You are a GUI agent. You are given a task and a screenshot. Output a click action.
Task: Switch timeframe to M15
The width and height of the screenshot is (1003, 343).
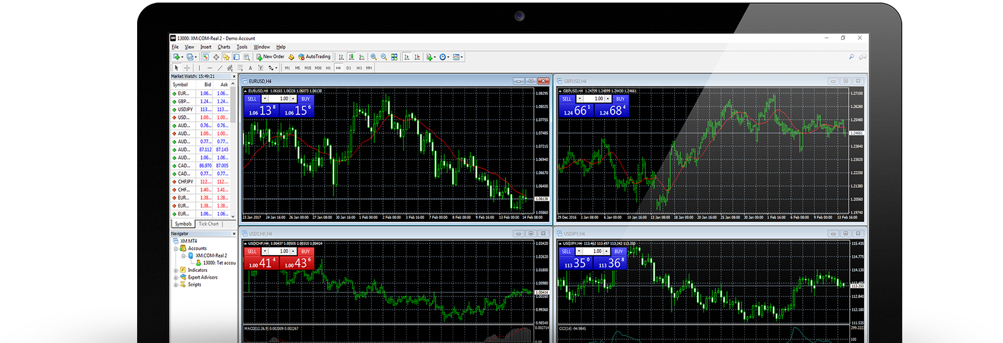pos(307,67)
